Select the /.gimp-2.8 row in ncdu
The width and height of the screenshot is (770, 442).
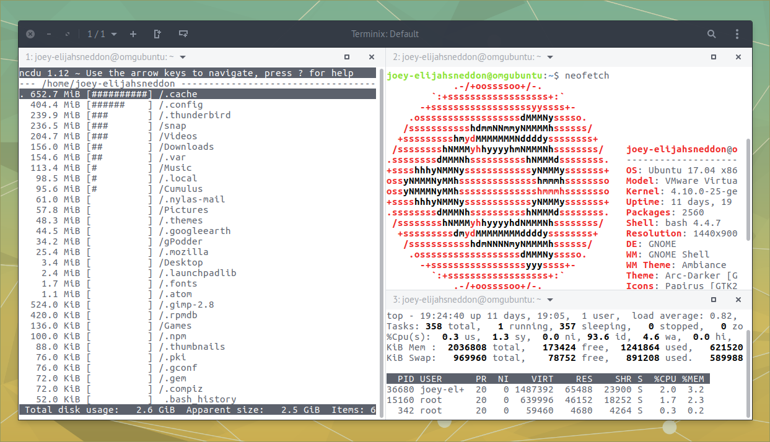198,305
